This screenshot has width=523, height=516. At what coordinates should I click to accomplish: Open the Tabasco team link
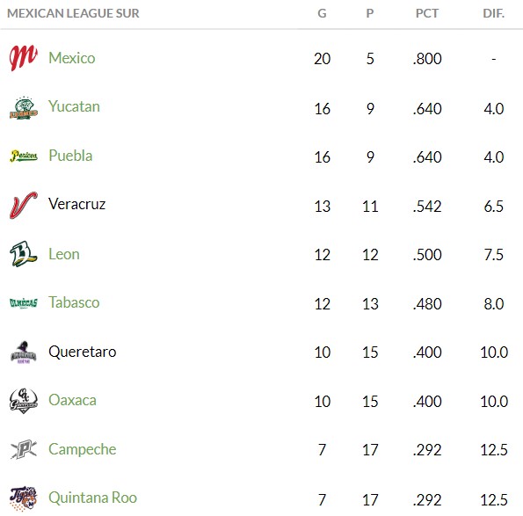tap(74, 302)
